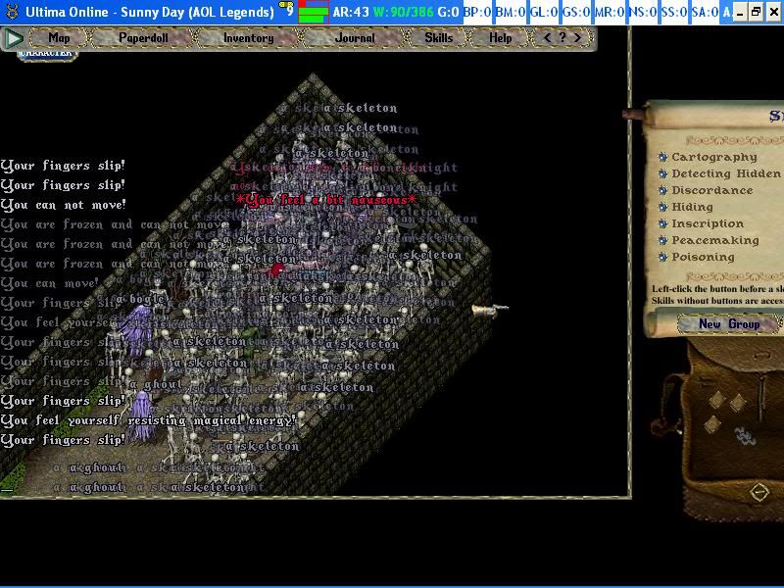Pick the silvery-blue coiled item in the backpack
The image size is (784, 588).
pyautogui.click(x=745, y=436)
